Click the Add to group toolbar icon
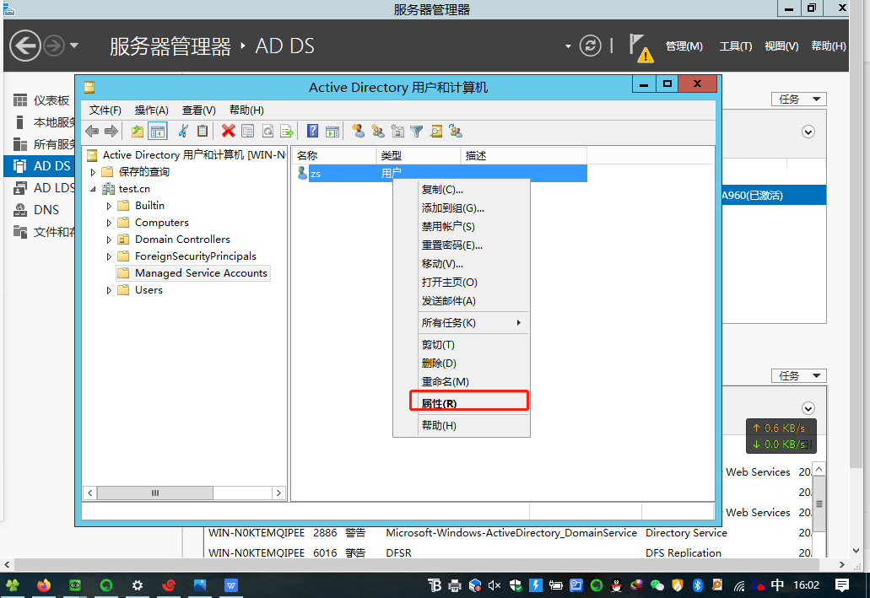Viewport: 870px width, 598px height. (x=456, y=131)
